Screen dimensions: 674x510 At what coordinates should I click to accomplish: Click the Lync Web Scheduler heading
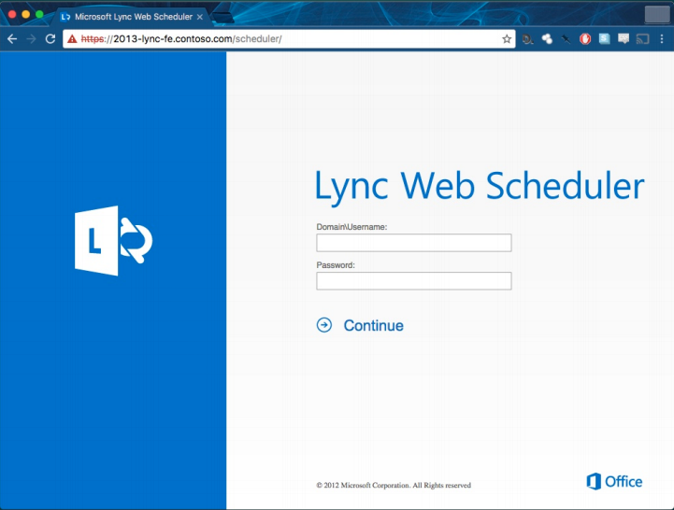(x=480, y=187)
